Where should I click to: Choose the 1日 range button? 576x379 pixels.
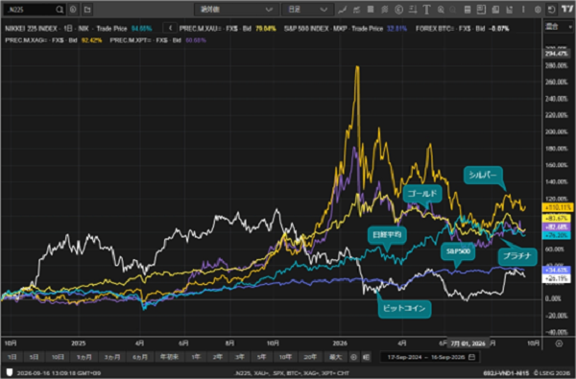(x=12, y=357)
